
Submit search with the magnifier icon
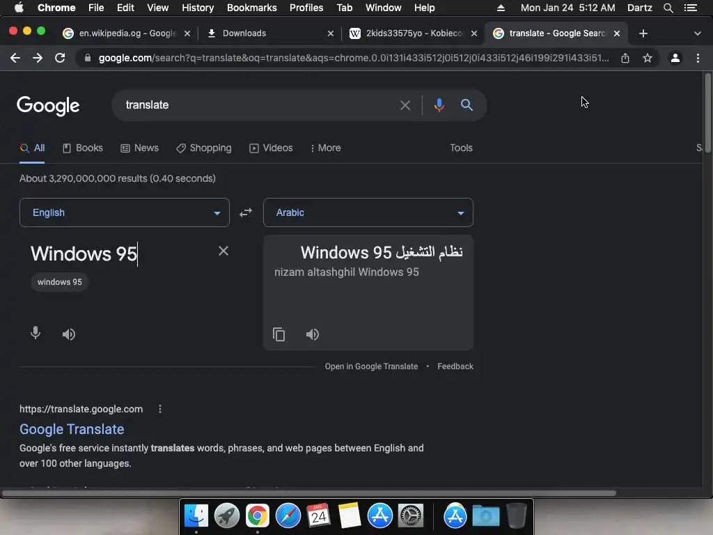click(467, 105)
